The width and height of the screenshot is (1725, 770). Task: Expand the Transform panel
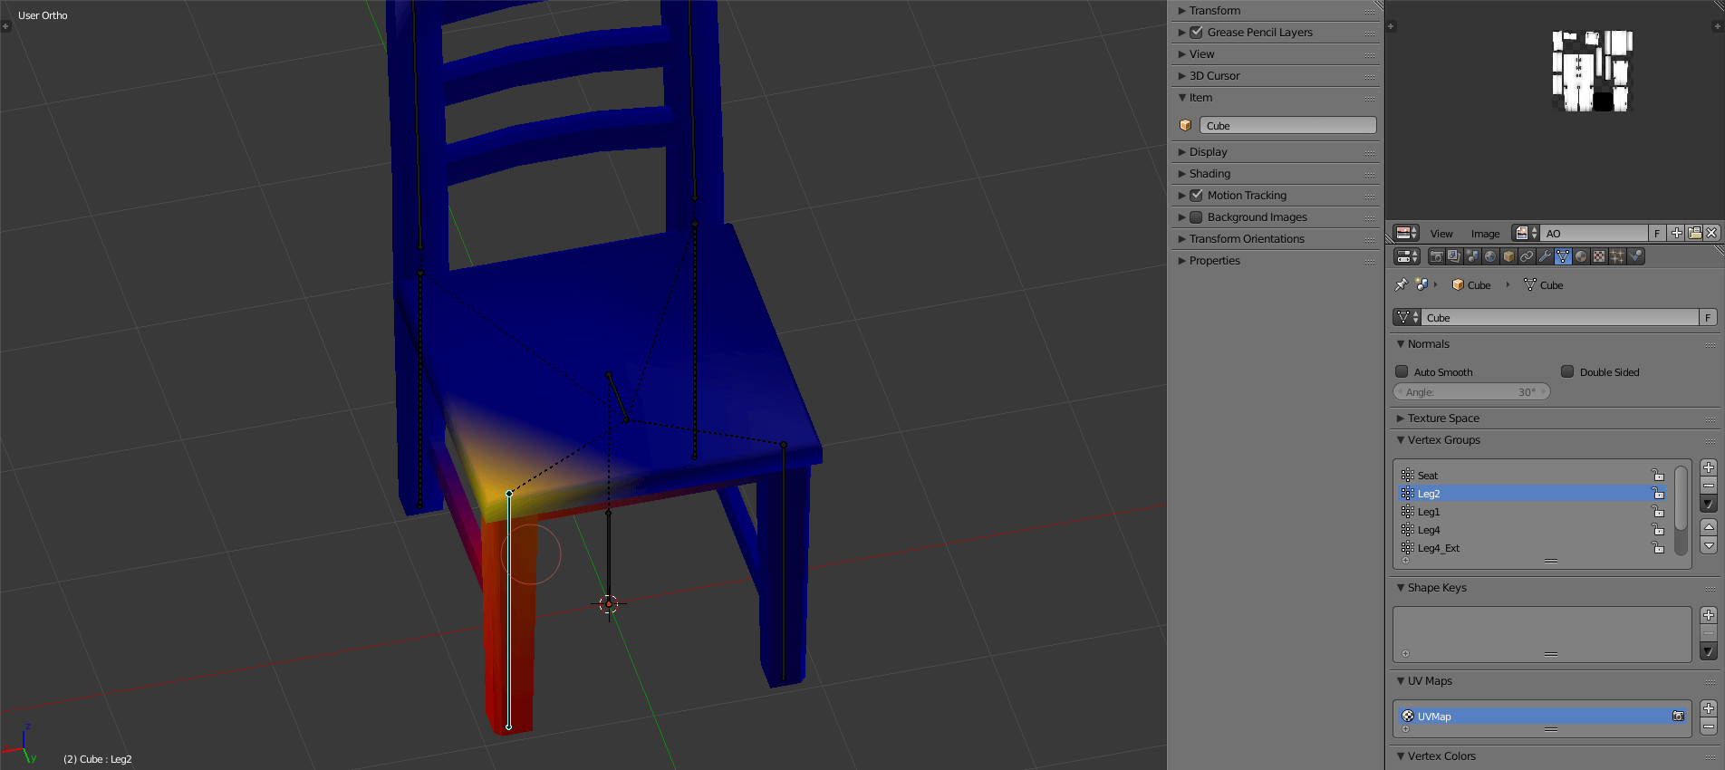pyautogui.click(x=1215, y=11)
